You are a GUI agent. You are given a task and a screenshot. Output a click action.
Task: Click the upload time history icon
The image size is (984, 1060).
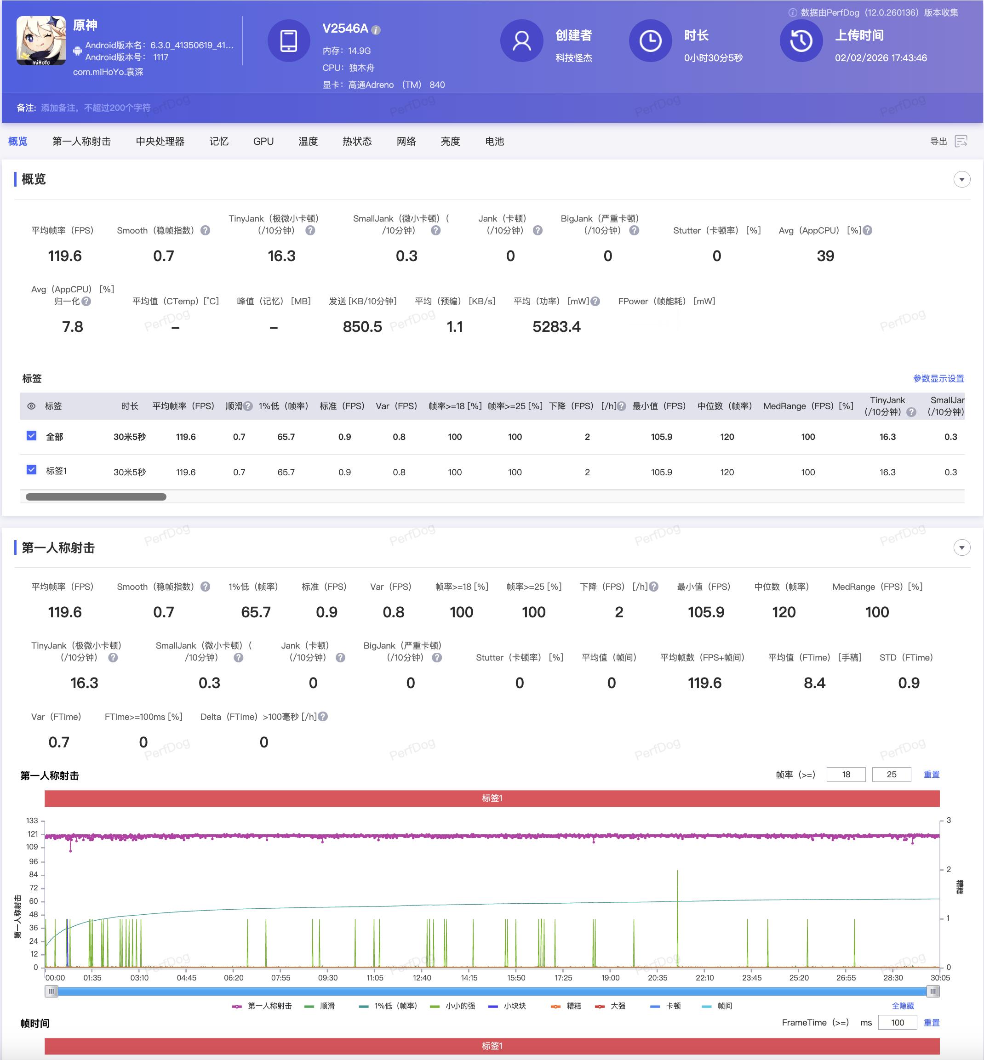coord(801,40)
